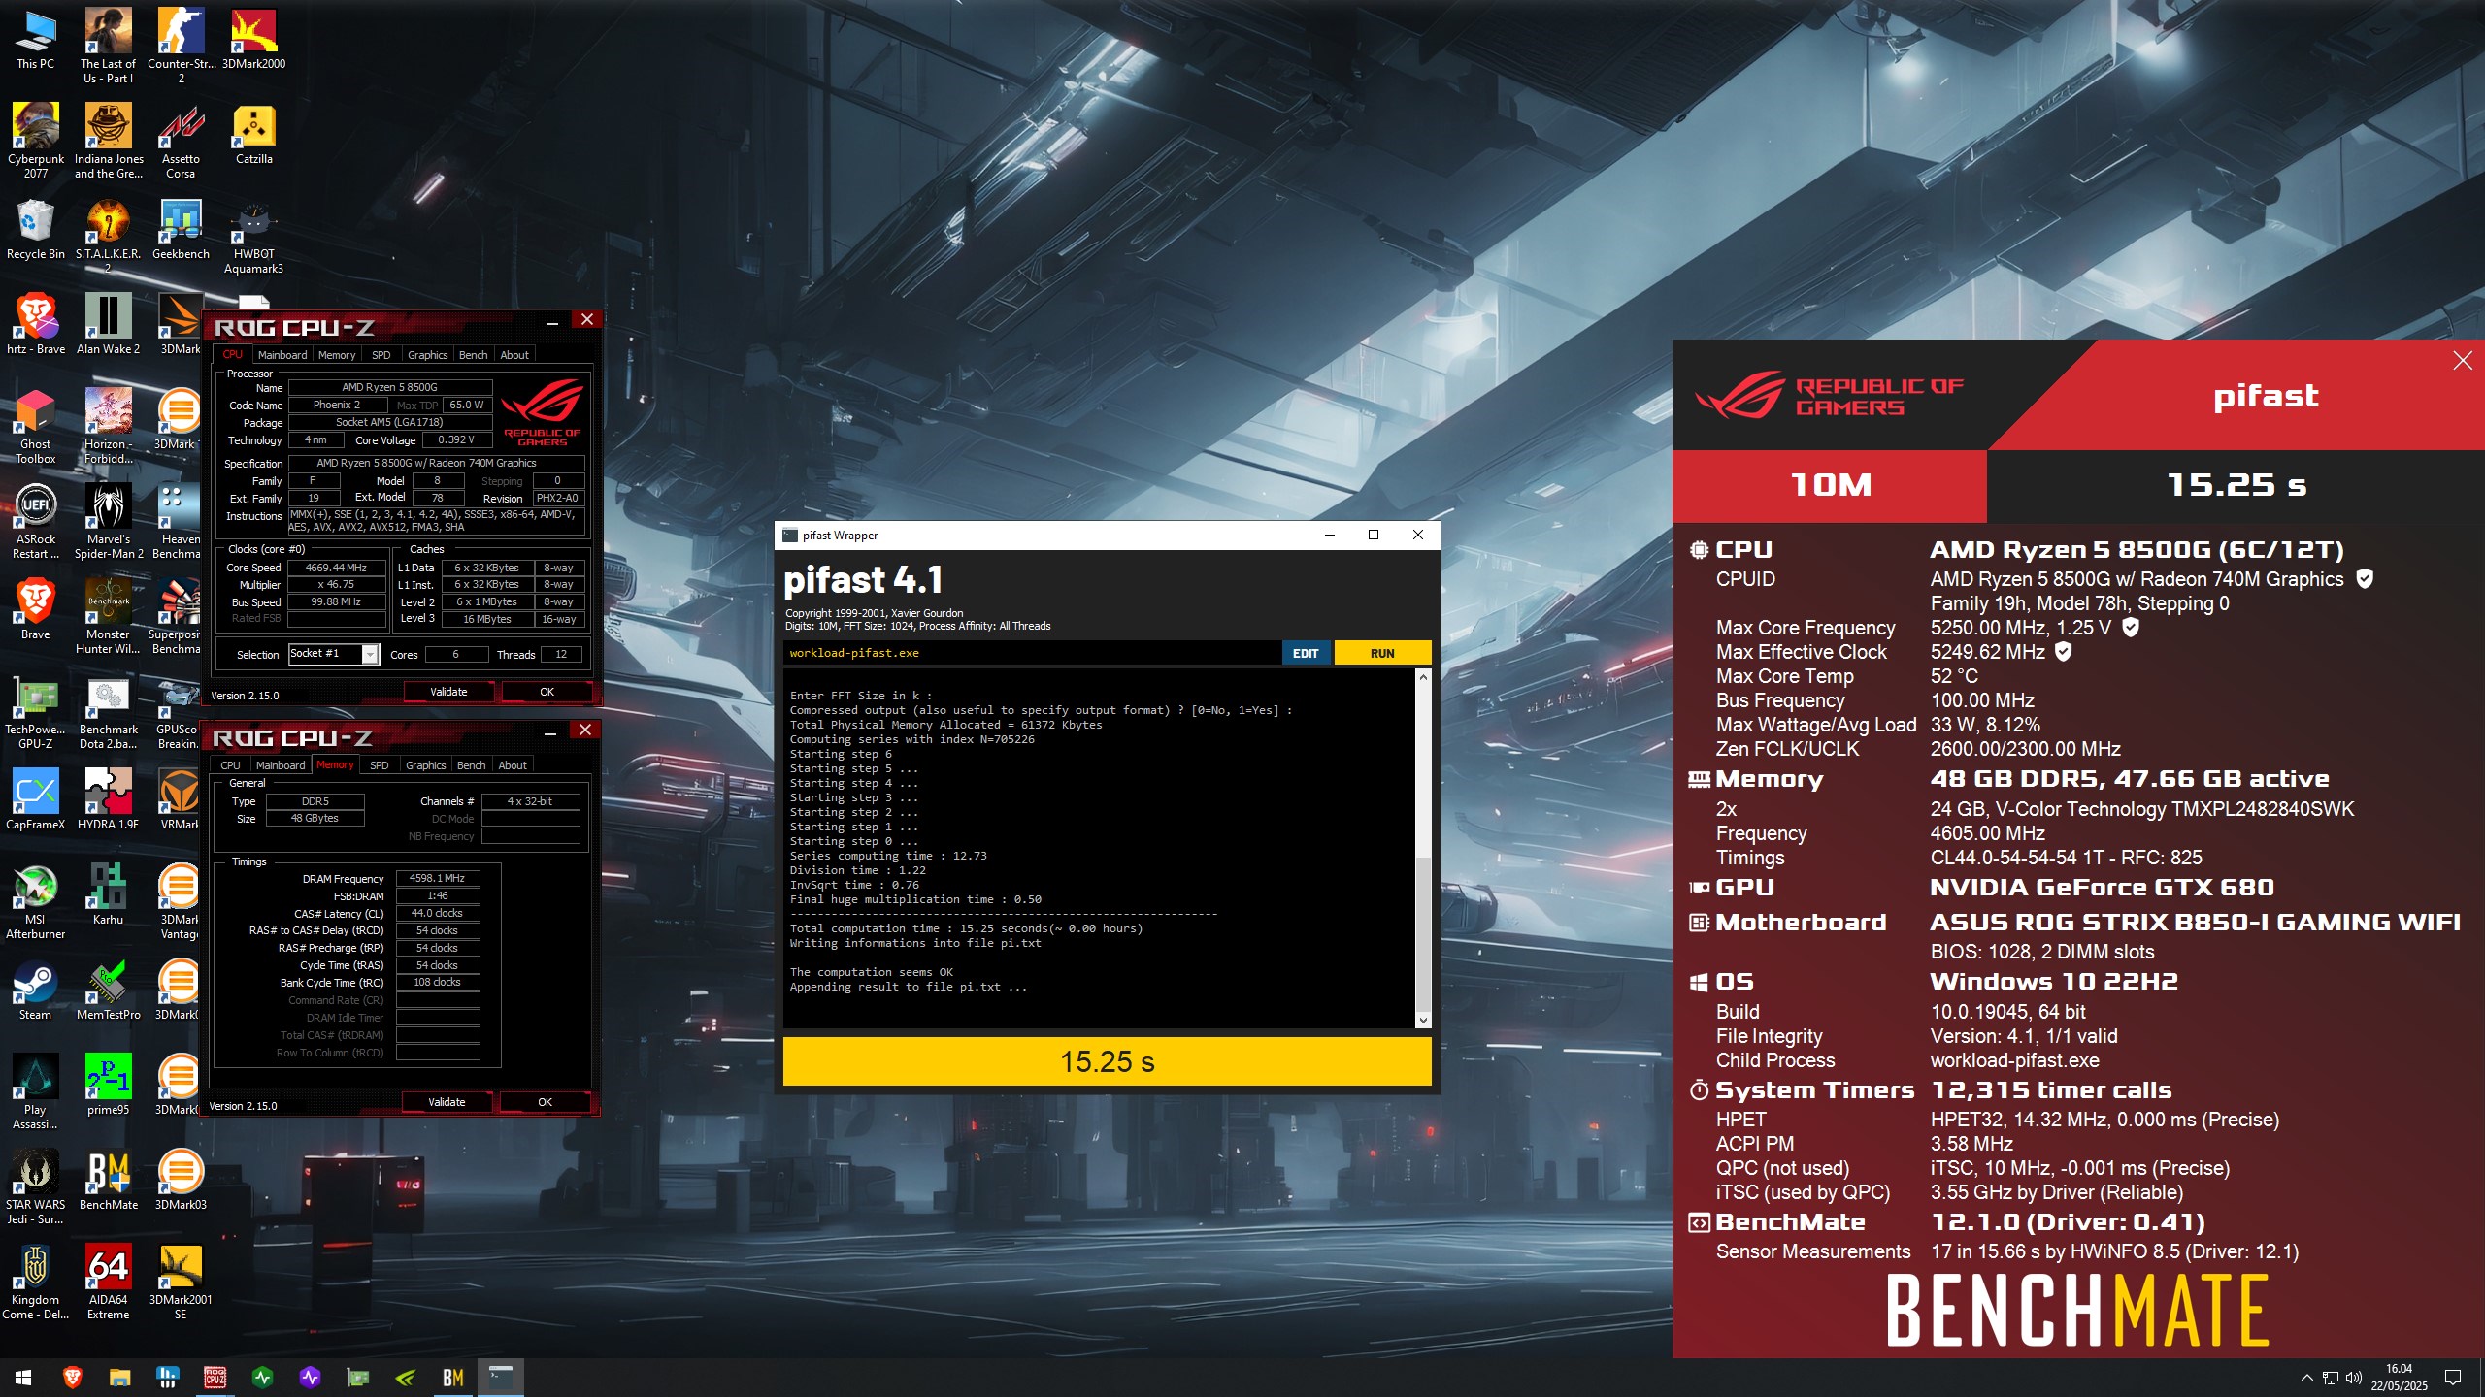Launch BenchMate desktop shortcut

tap(108, 1181)
